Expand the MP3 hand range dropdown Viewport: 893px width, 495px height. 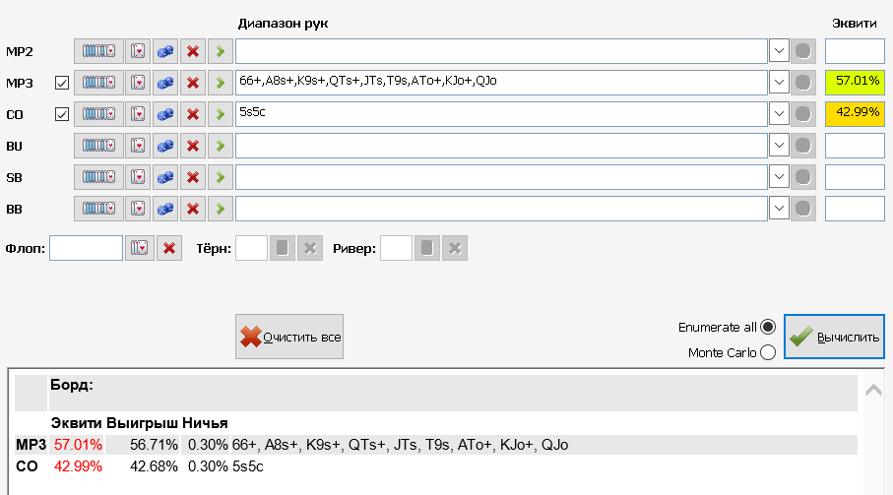click(779, 83)
